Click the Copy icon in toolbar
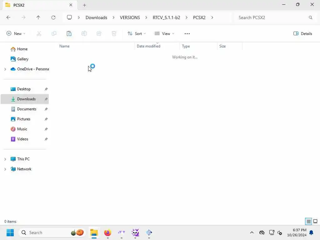Image resolution: width=320 pixels, height=240 pixels. coord(54,34)
